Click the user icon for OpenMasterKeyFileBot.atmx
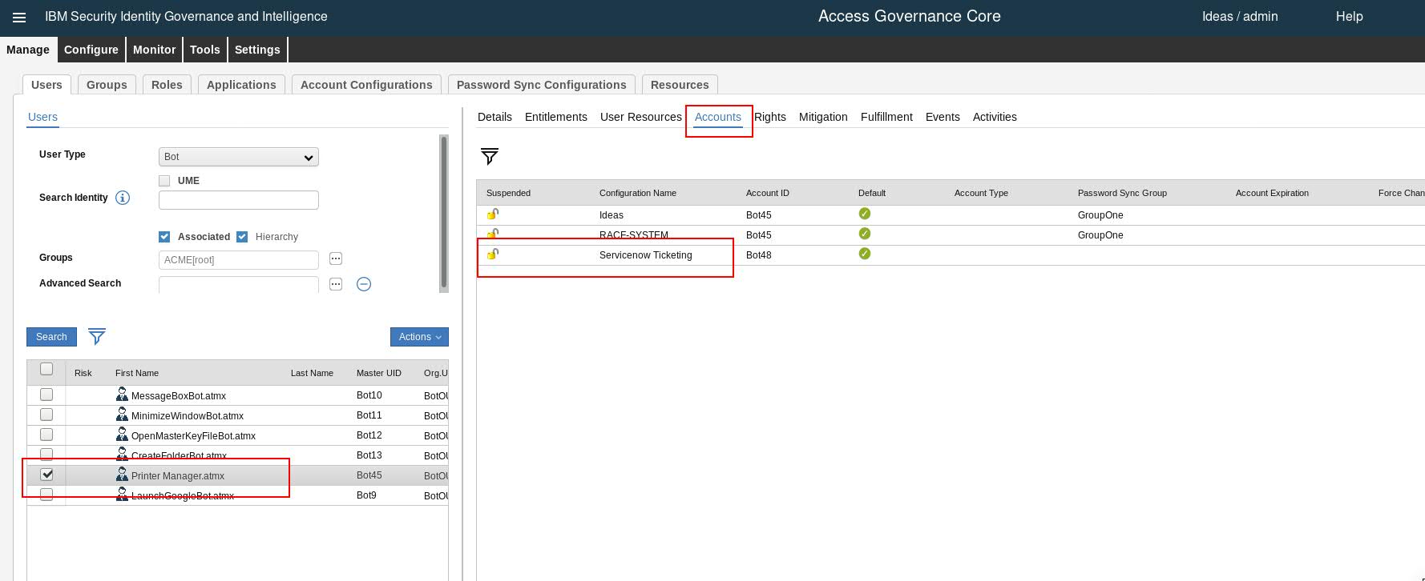The width and height of the screenshot is (1425, 581). coord(122,435)
